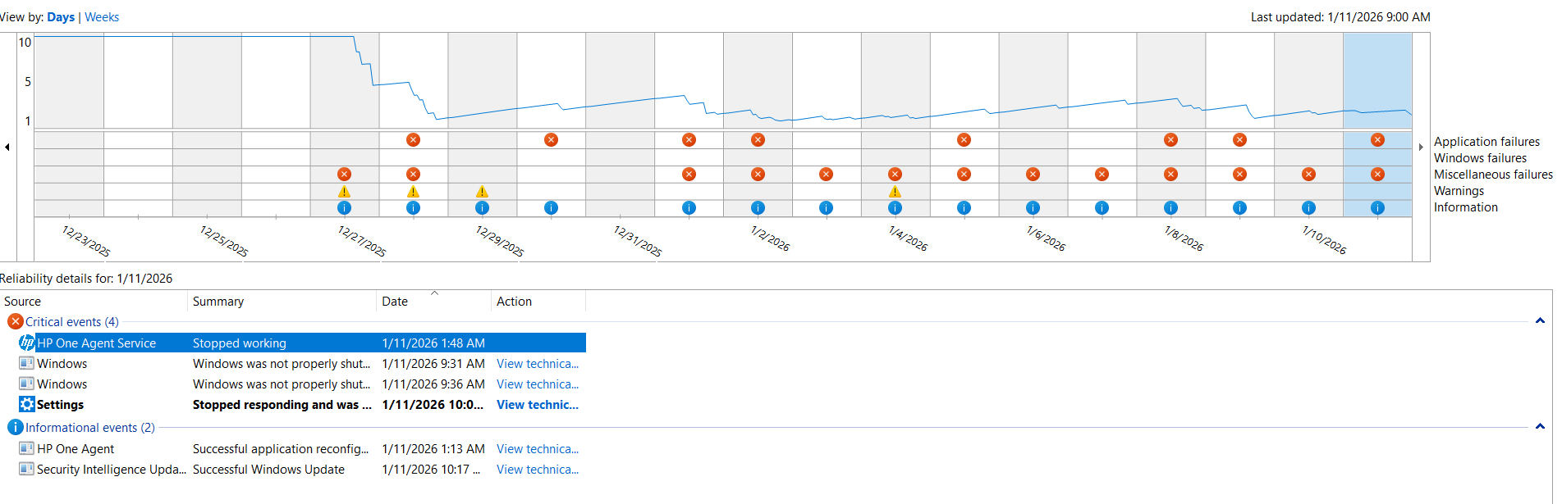Viewport: 1562px width, 504px height.
Task: Select the miscellaneous failure marker on 1/10/2026
Action: (1308, 174)
